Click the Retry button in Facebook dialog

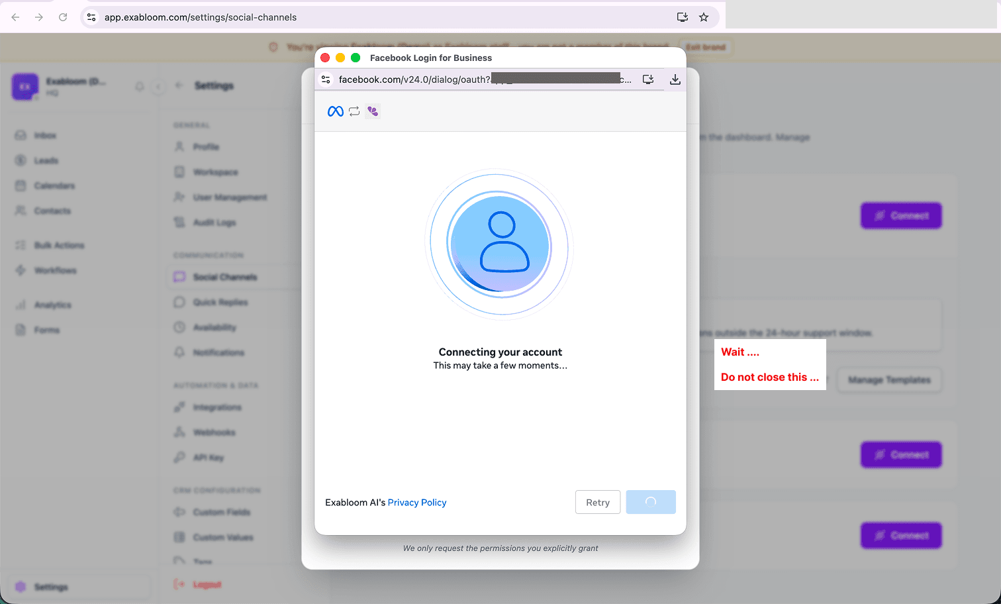pyautogui.click(x=598, y=502)
